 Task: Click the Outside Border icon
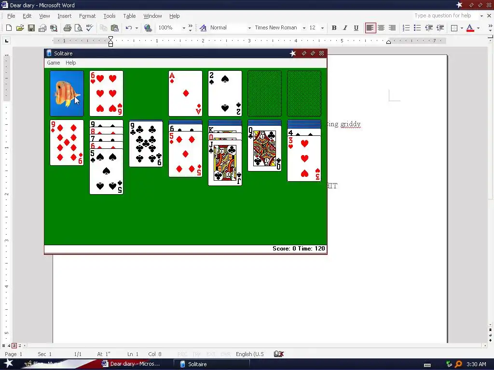(454, 28)
